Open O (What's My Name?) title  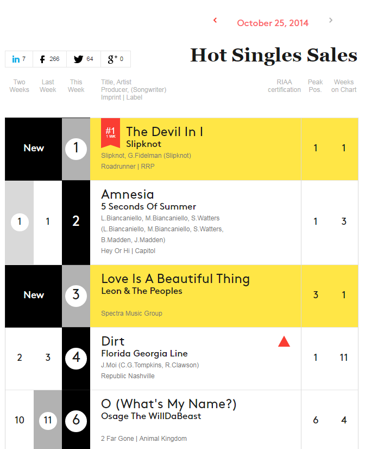click(168, 404)
